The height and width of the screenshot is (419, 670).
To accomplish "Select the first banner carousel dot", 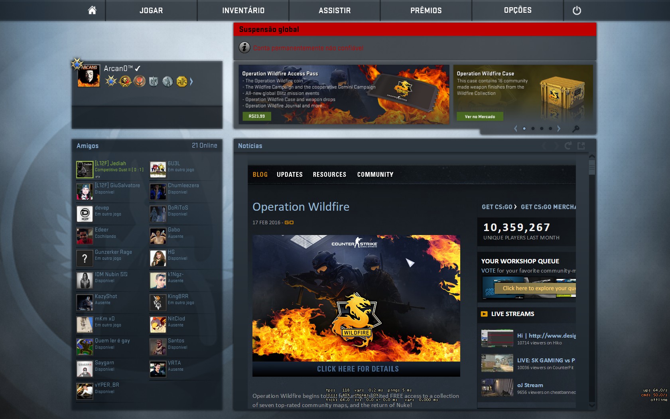I will pos(524,128).
